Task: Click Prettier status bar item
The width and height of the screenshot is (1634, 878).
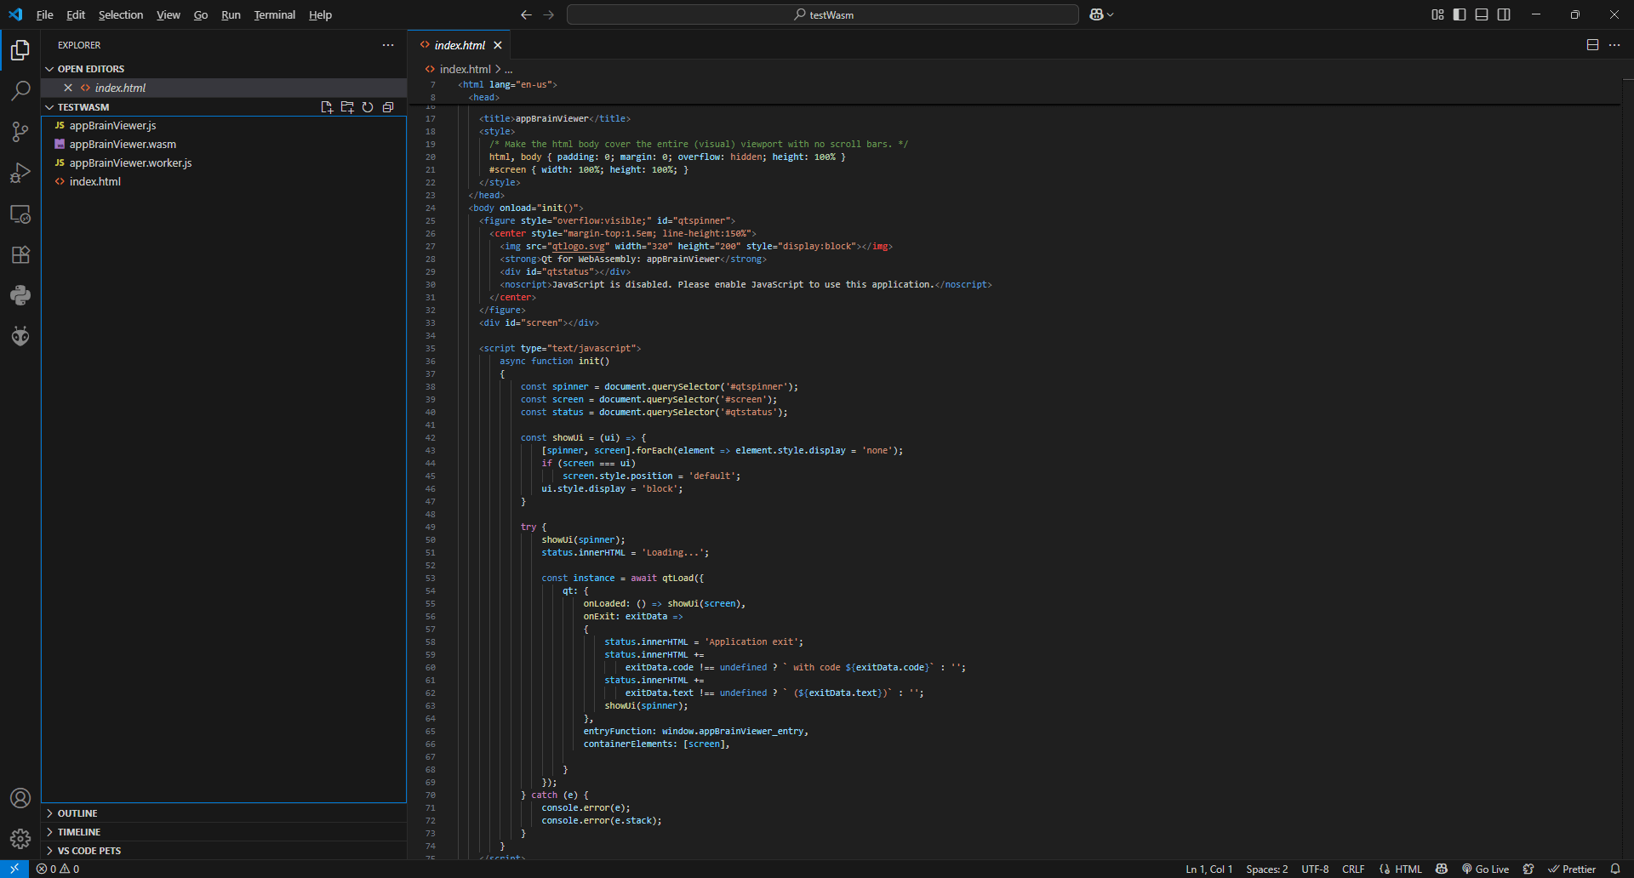Action: (1572, 869)
